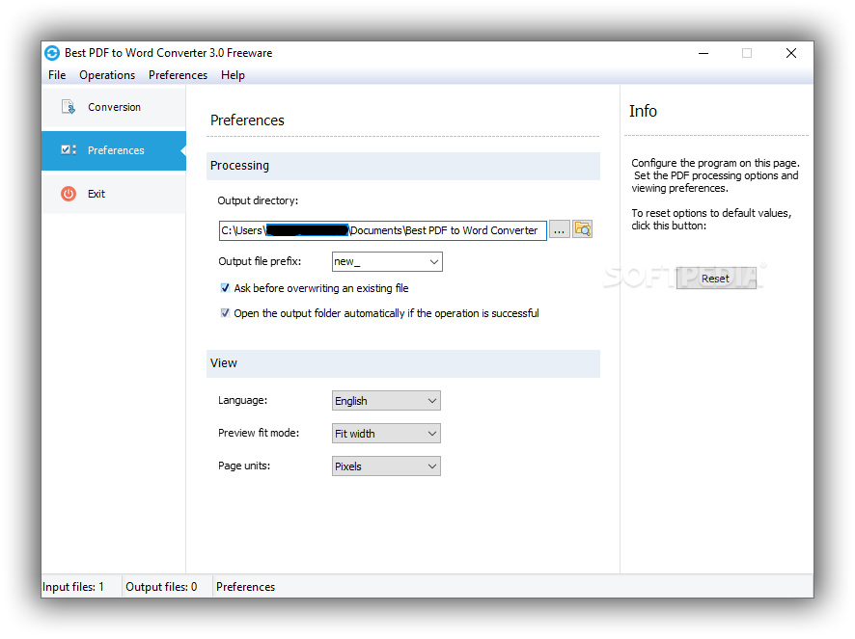Image resolution: width=855 pixels, height=639 pixels.
Task: Select the Exit sidebar item label
Action: coord(97,194)
